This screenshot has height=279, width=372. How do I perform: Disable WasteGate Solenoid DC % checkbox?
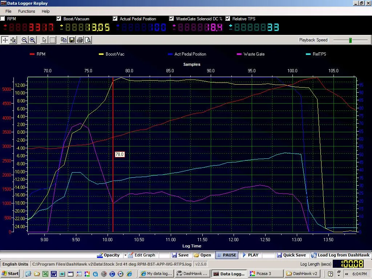pyautogui.click(x=171, y=19)
